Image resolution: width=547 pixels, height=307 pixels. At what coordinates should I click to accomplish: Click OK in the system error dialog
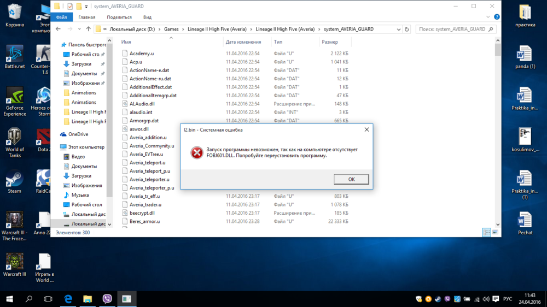coord(351,179)
